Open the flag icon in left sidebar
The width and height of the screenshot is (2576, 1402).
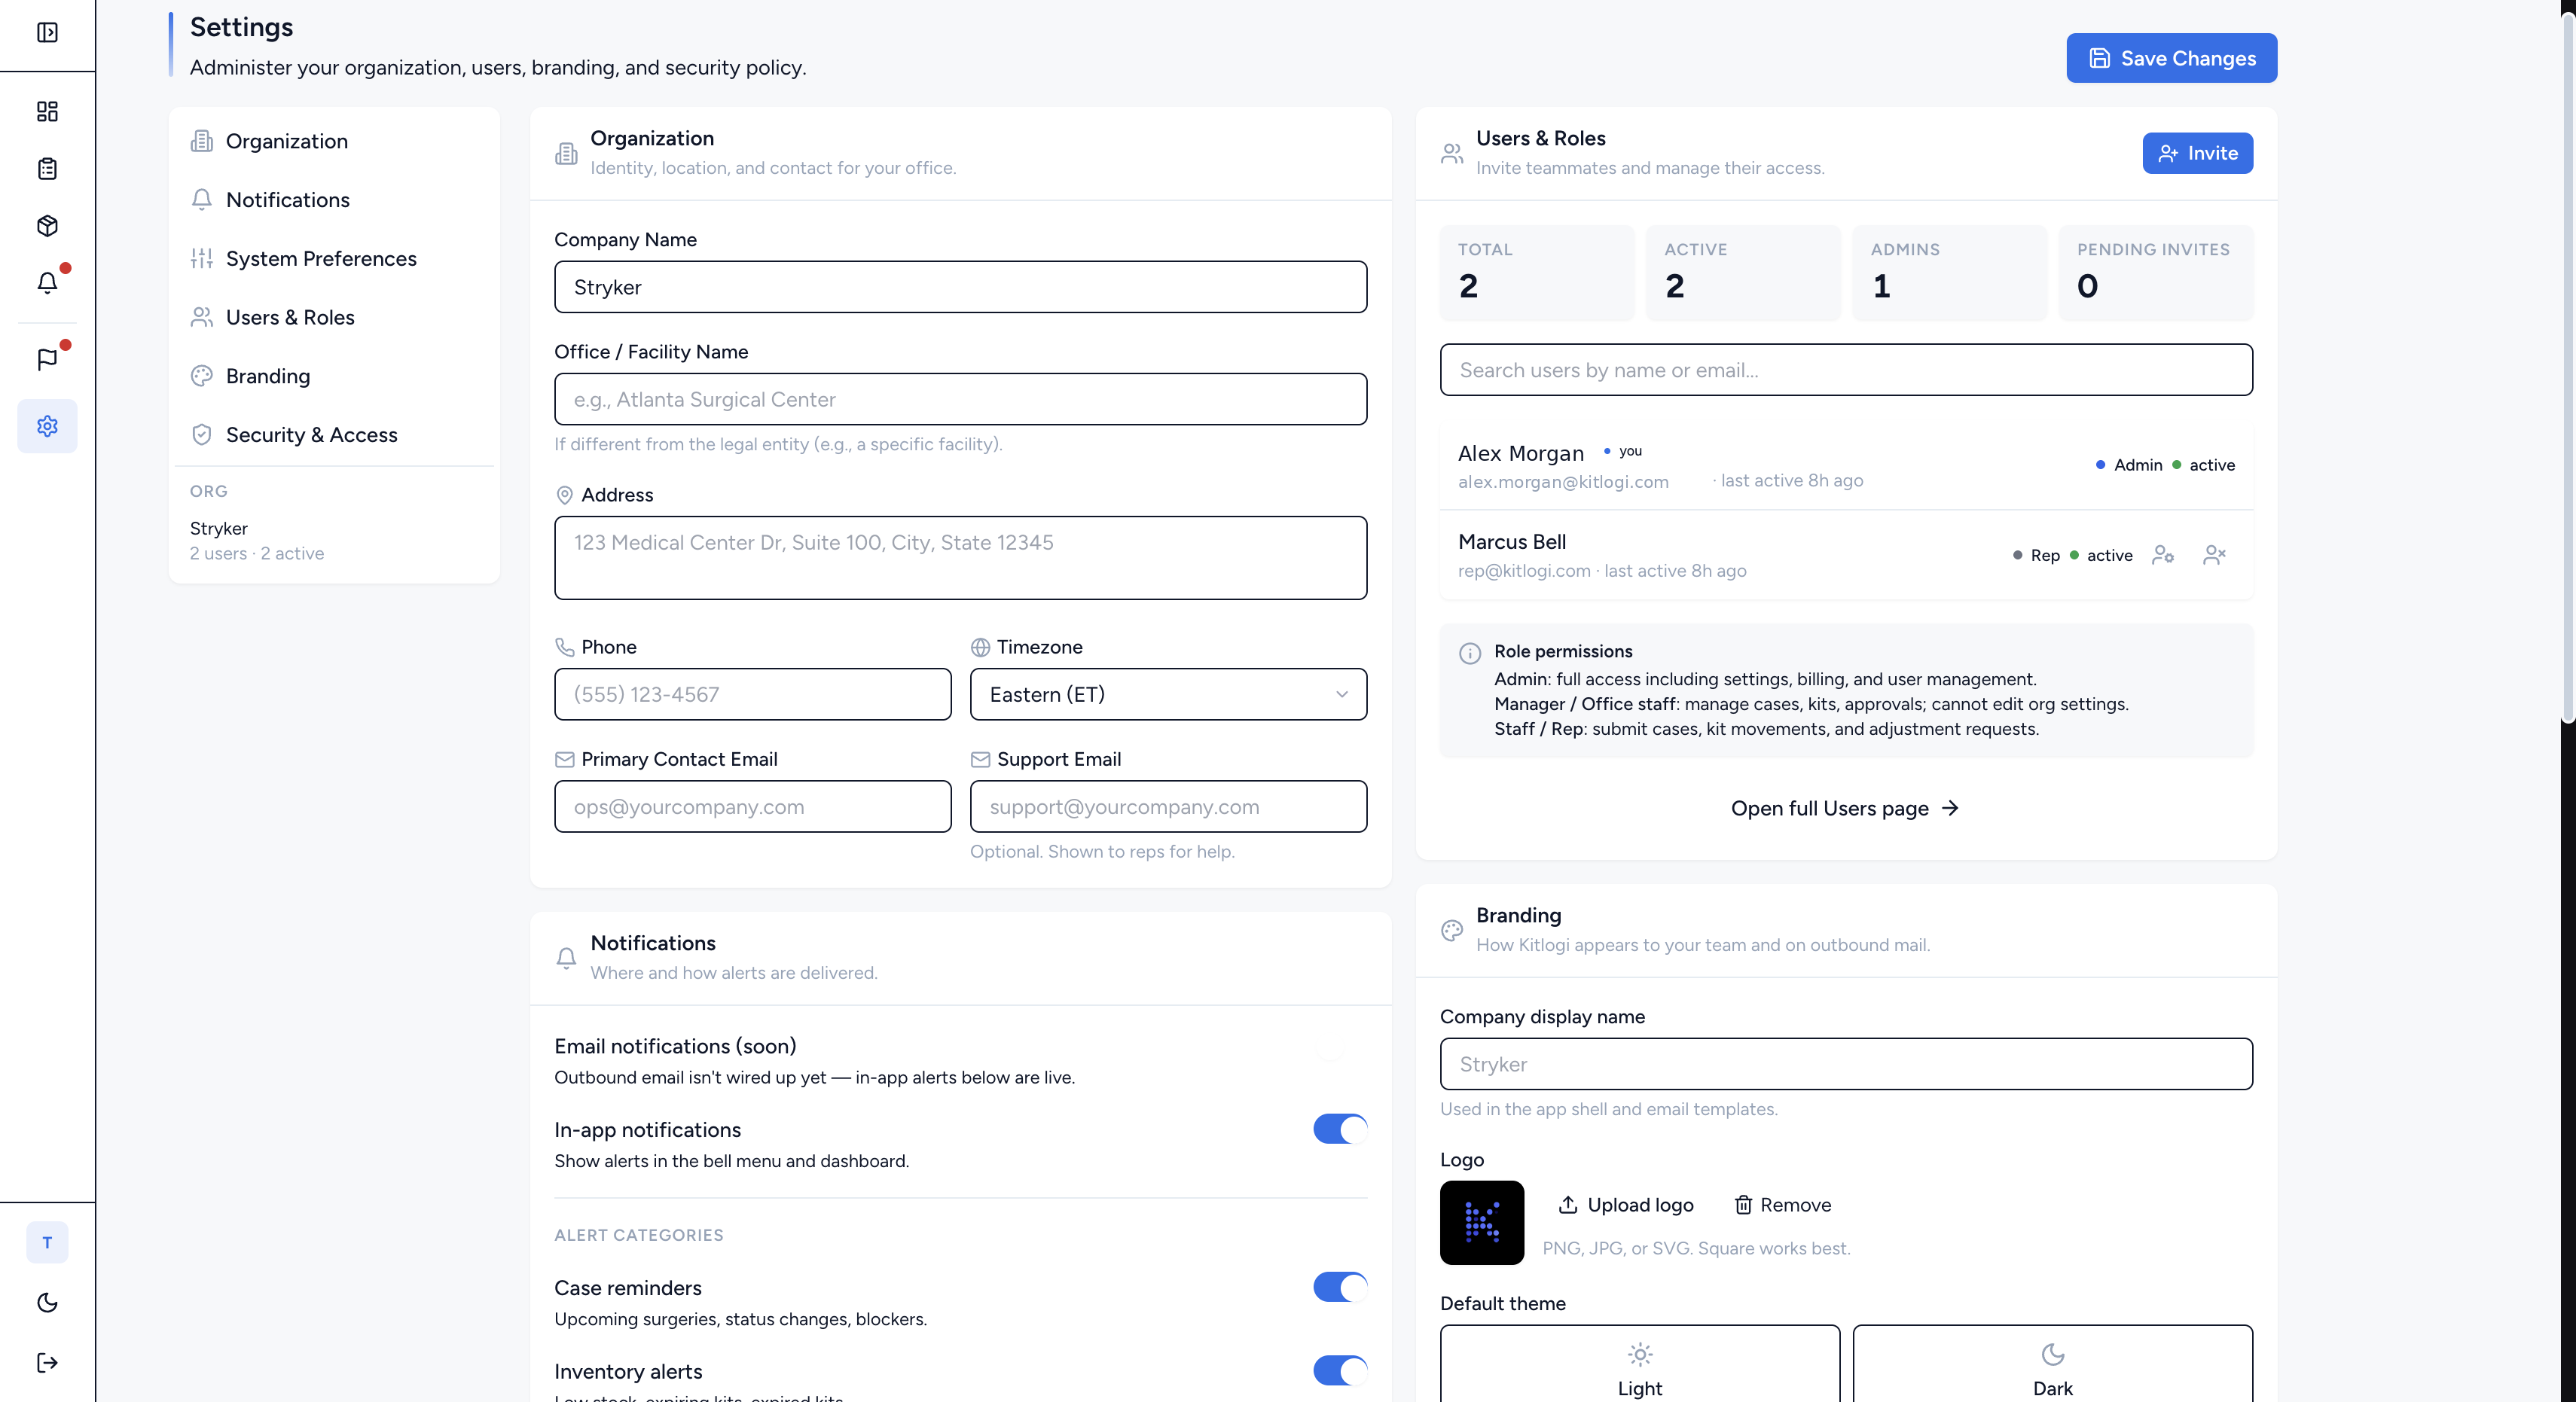47,360
